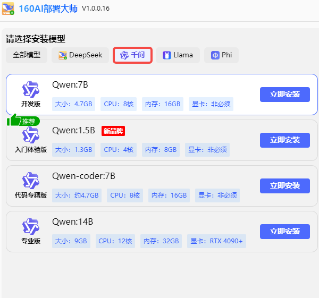Install Qwen:7B with 立即安装 button
Image resolution: width=319 pixels, height=298 pixels.
coord(285,95)
